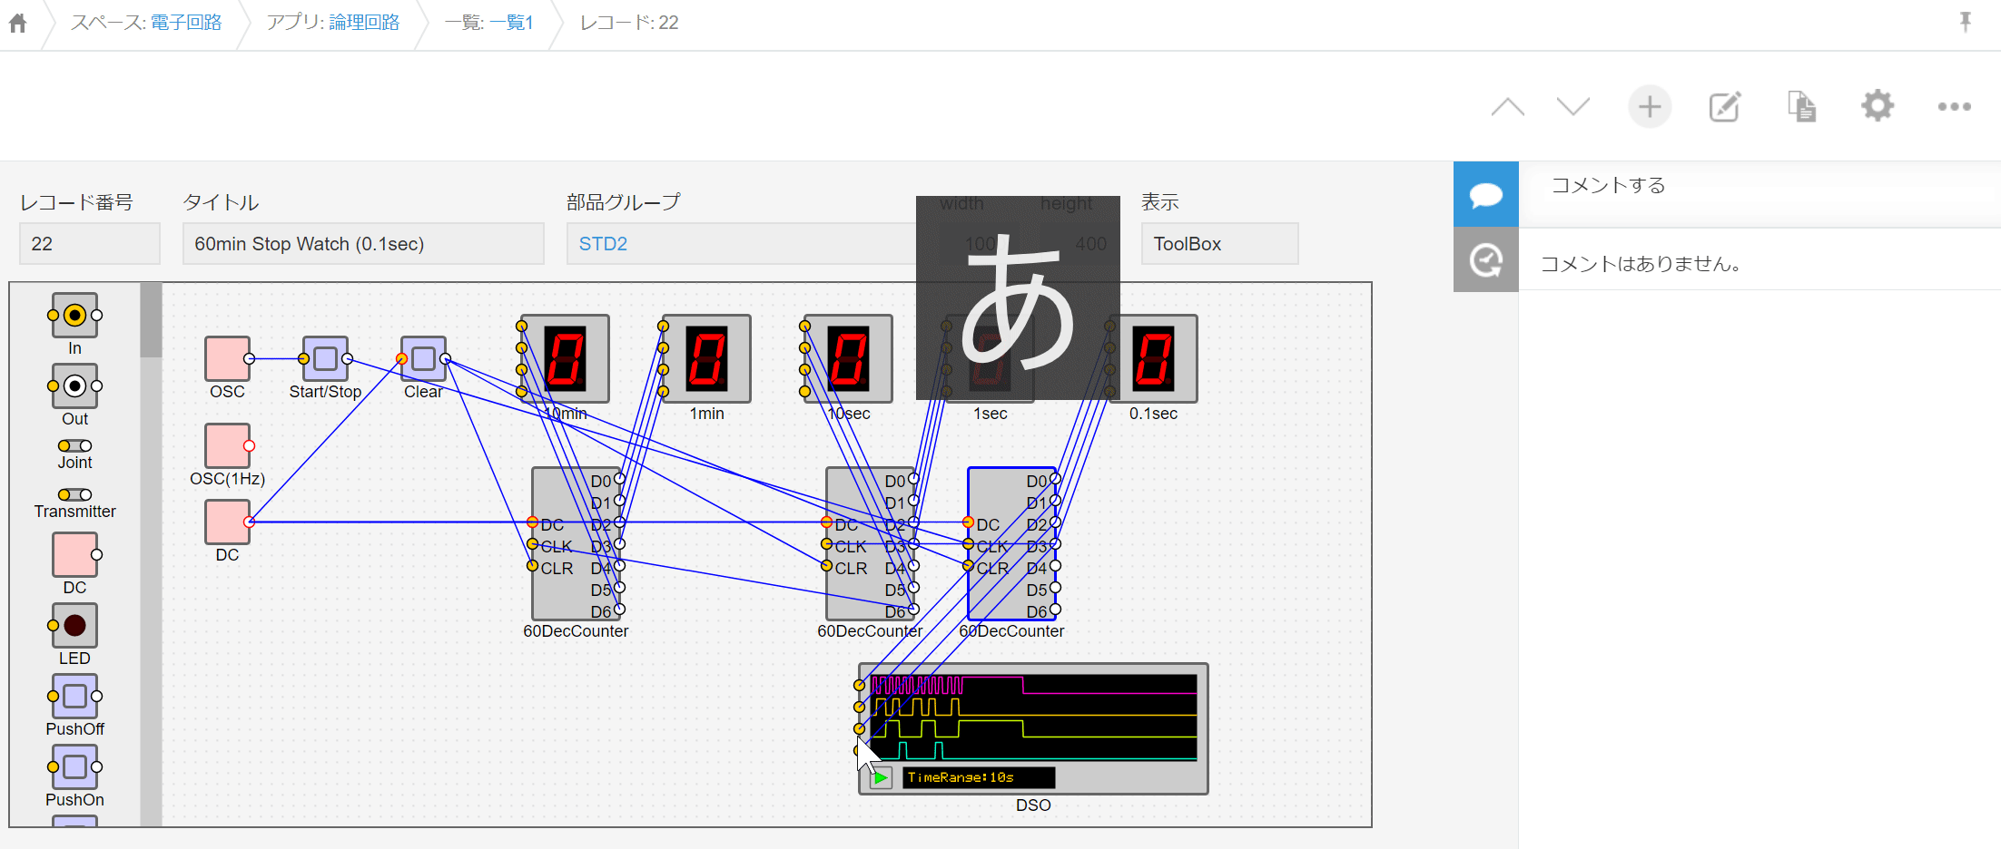Select the 60DecCounter beneath the 10sec display
Image resolution: width=2001 pixels, height=849 pixels.
pyautogui.click(x=870, y=543)
